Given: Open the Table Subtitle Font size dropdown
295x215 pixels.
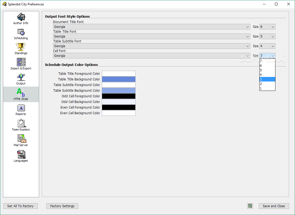Looking at the screenshot, I should click(x=267, y=46).
